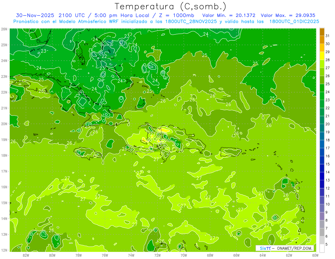Click the "Temperatura (C,somb.)" chart title

(171, 6)
